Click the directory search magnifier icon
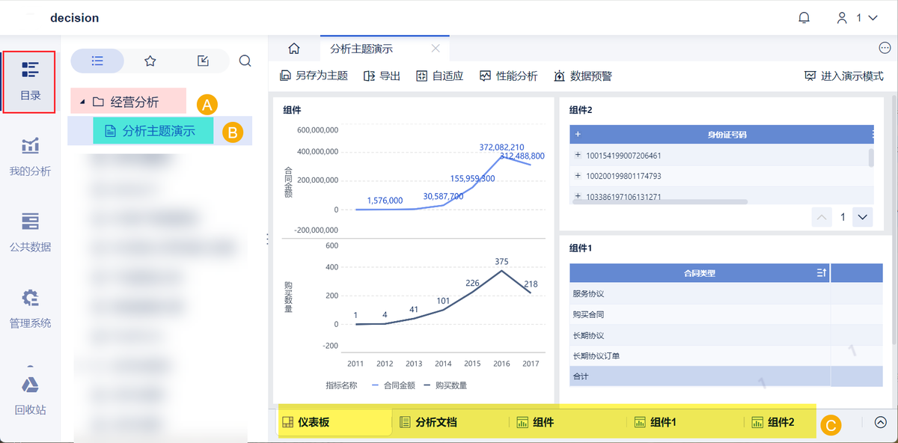 [245, 61]
